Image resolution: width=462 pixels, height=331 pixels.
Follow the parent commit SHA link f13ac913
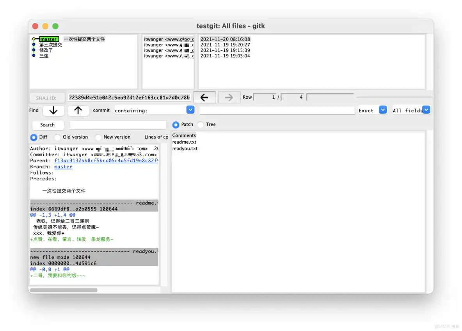click(87, 160)
